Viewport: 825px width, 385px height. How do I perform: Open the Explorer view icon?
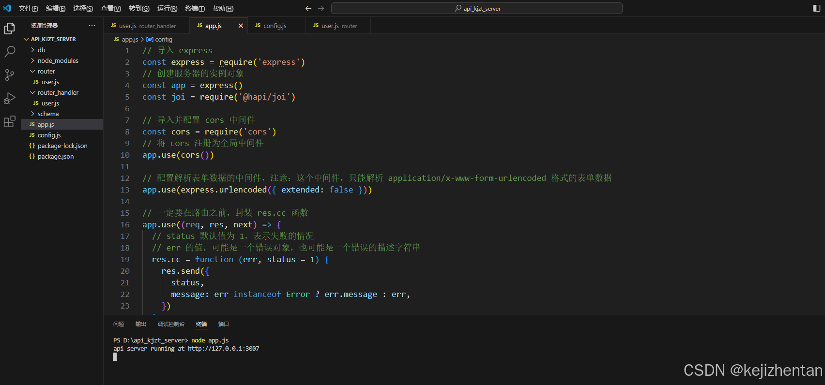coord(9,29)
